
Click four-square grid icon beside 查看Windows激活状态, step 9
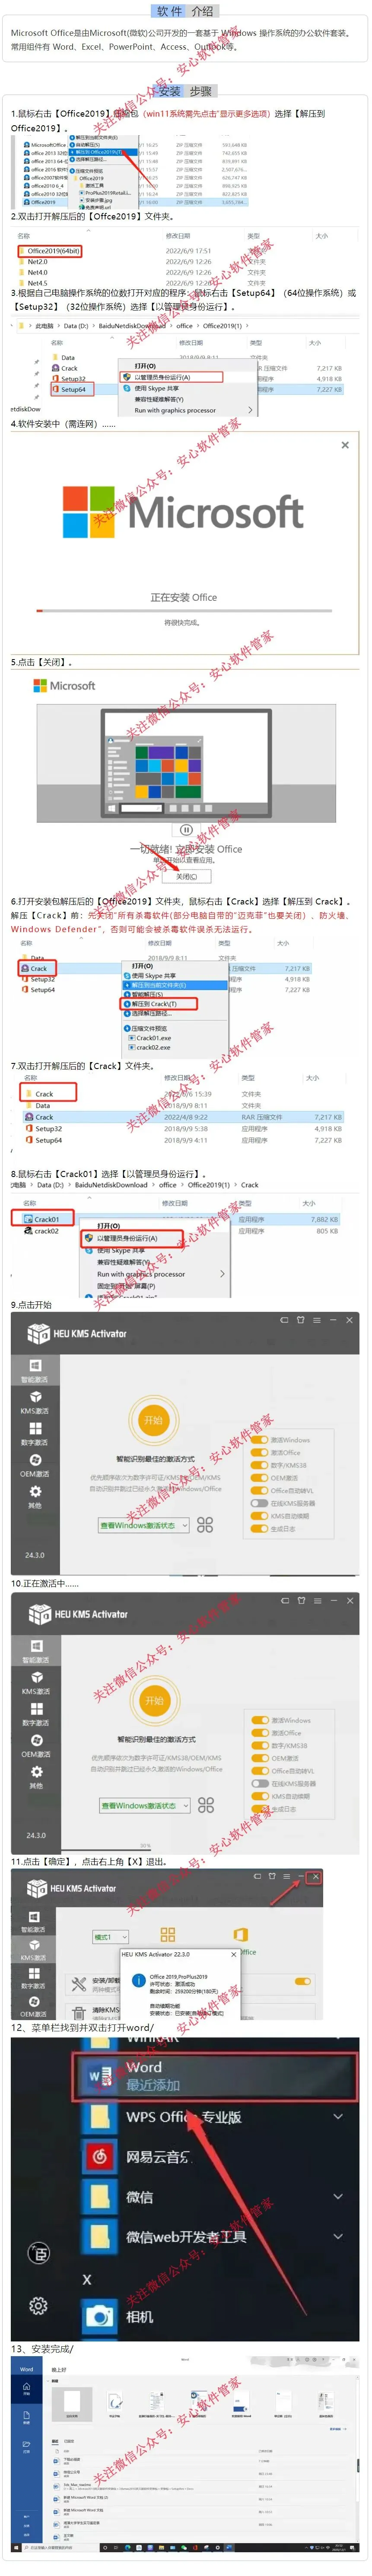(205, 1525)
